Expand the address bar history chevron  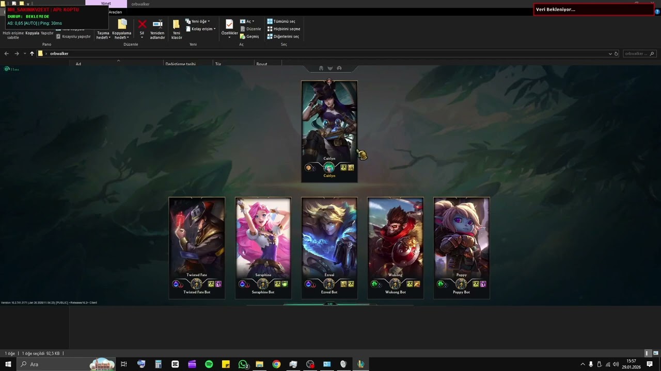610,54
